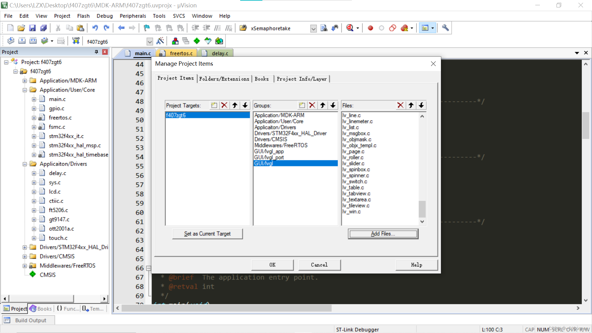Click the Undo toolbar icon

point(95,28)
